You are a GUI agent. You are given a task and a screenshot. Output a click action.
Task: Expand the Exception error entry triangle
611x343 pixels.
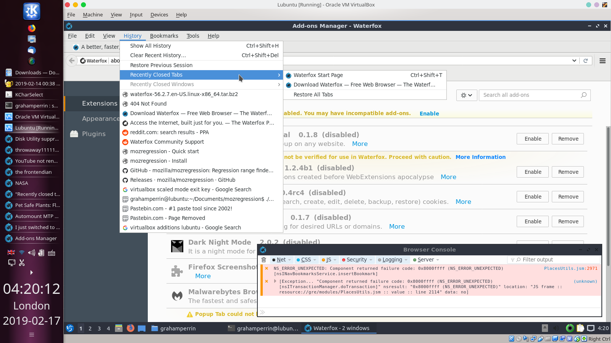click(275, 281)
